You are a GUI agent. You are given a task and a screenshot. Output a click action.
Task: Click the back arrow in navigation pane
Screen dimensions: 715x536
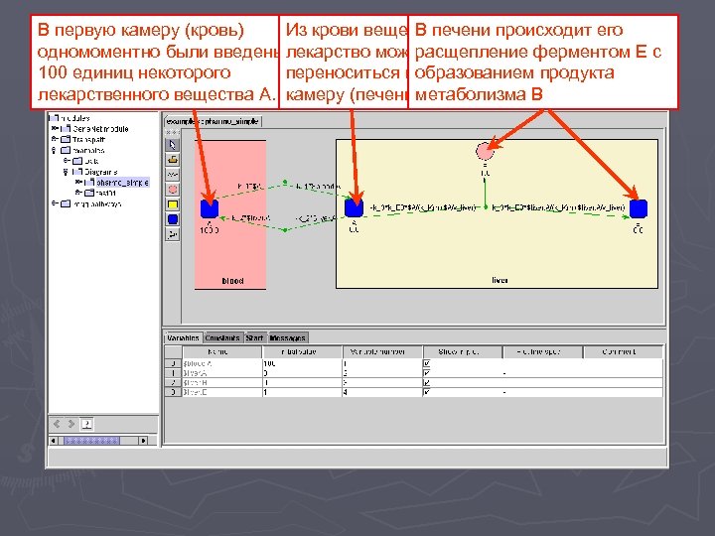point(57,424)
